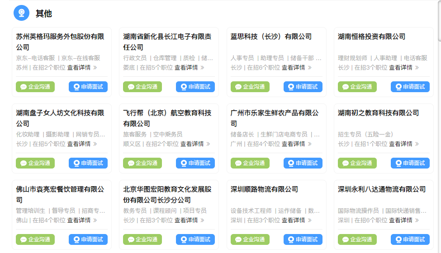Click job list 教务专员 | 课程顾问 | 项目专员

pos(165,211)
